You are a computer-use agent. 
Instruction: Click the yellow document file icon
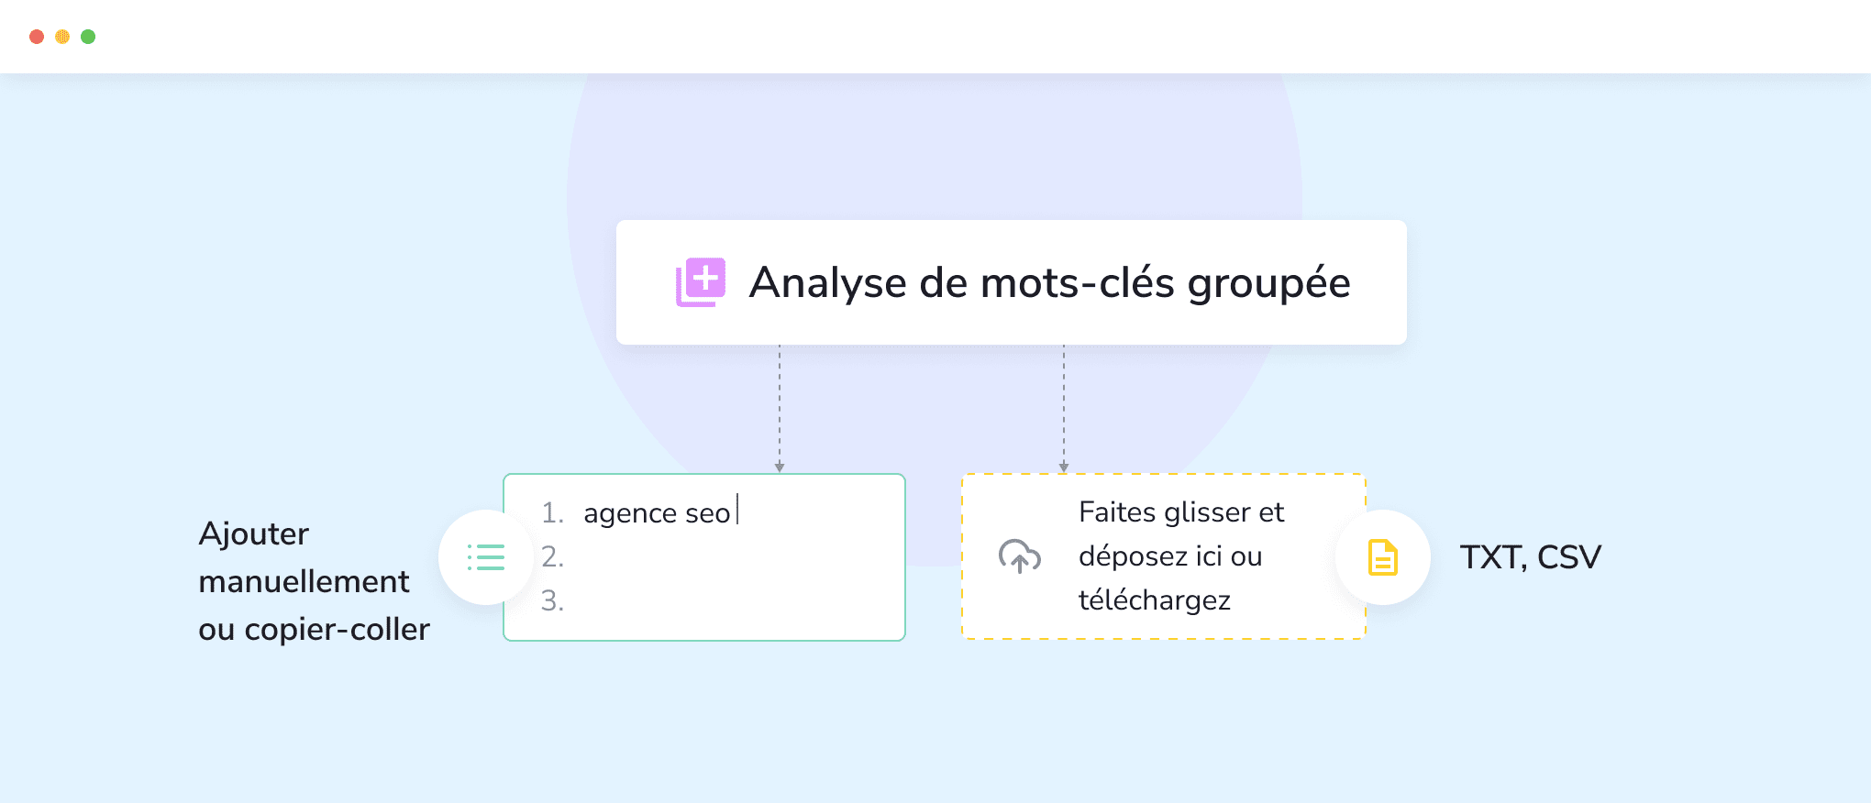pyautogui.click(x=1383, y=557)
